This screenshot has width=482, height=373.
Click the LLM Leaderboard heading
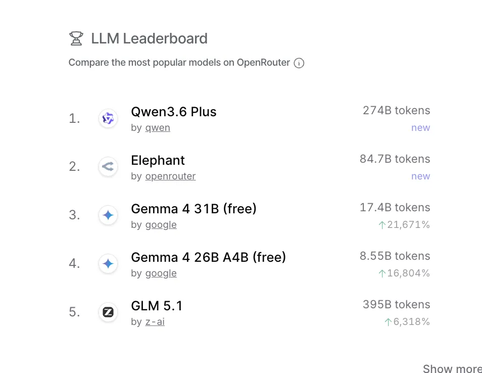(x=149, y=39)
